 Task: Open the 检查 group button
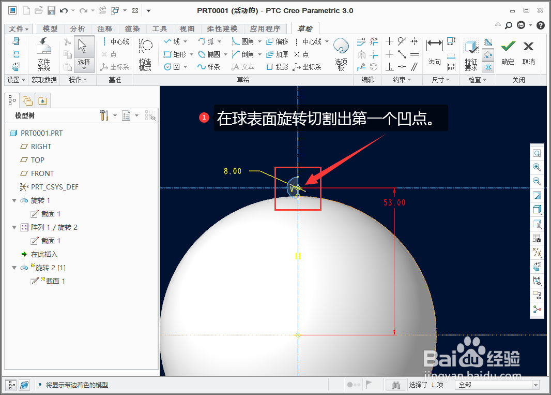click(x=477, y=80)
